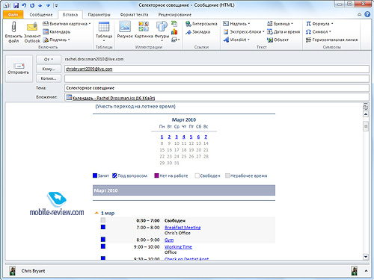Screen dimensions: 374x280
Task: Insert a Bookmark (Закладка)
Action: [x=198, y=32]
